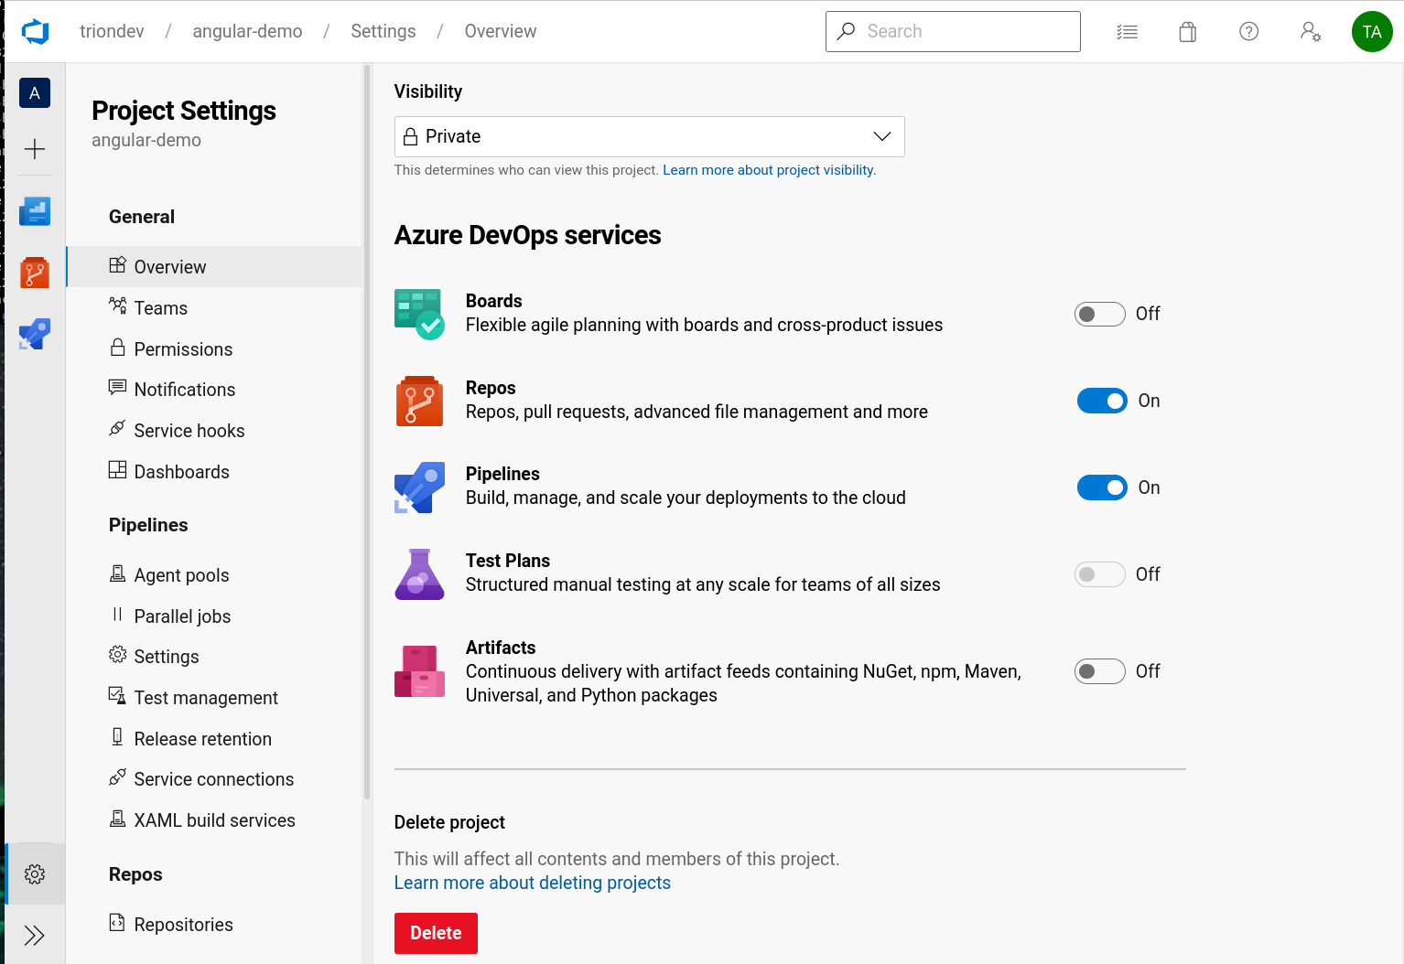
Task: Click the Repos service icon
Action: tap(419, 401)
